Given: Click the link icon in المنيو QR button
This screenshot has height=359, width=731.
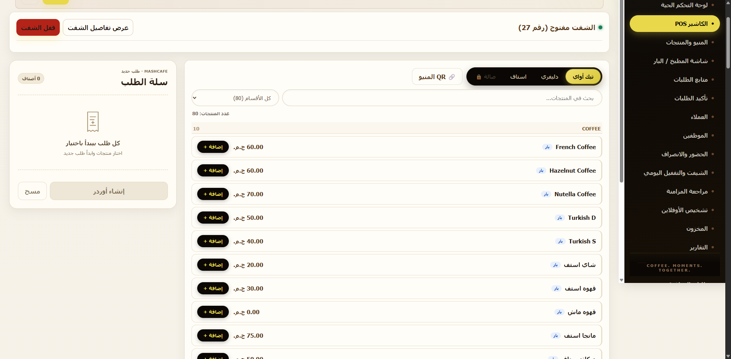Looking at the screenshot, I should pos(452,77).
